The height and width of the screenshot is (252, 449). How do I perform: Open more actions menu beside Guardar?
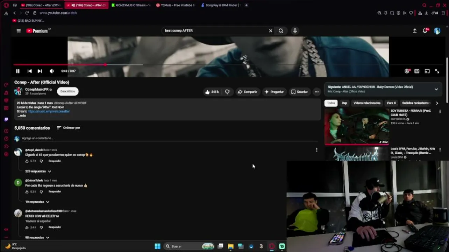tap(316, 92)
